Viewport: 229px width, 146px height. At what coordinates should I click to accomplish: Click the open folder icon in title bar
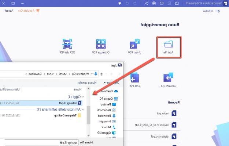pyautogui.click(x=177, y=3)
